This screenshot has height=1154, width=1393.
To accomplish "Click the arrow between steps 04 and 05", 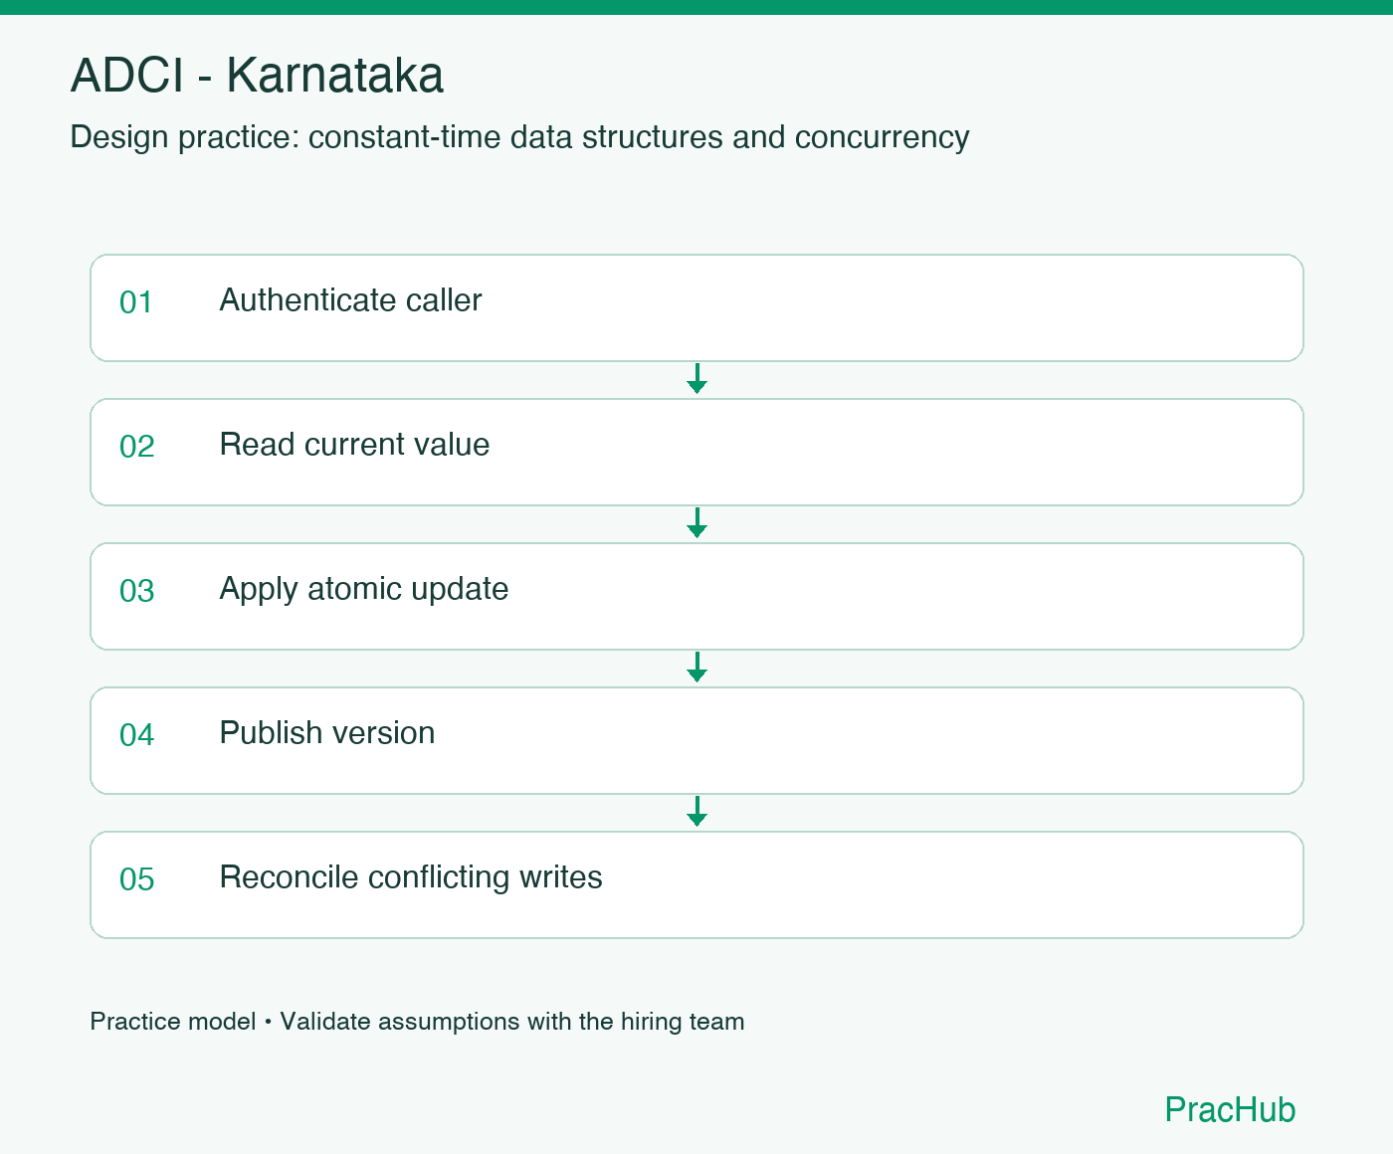I will tap(696, 812).
